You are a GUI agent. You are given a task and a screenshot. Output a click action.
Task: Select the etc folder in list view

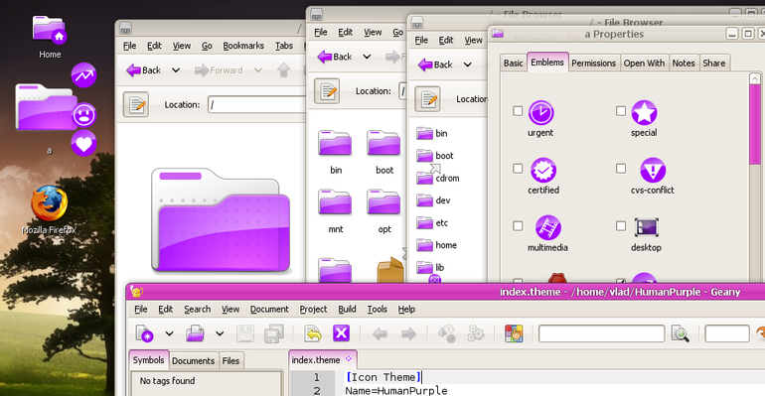click(432, 223)
